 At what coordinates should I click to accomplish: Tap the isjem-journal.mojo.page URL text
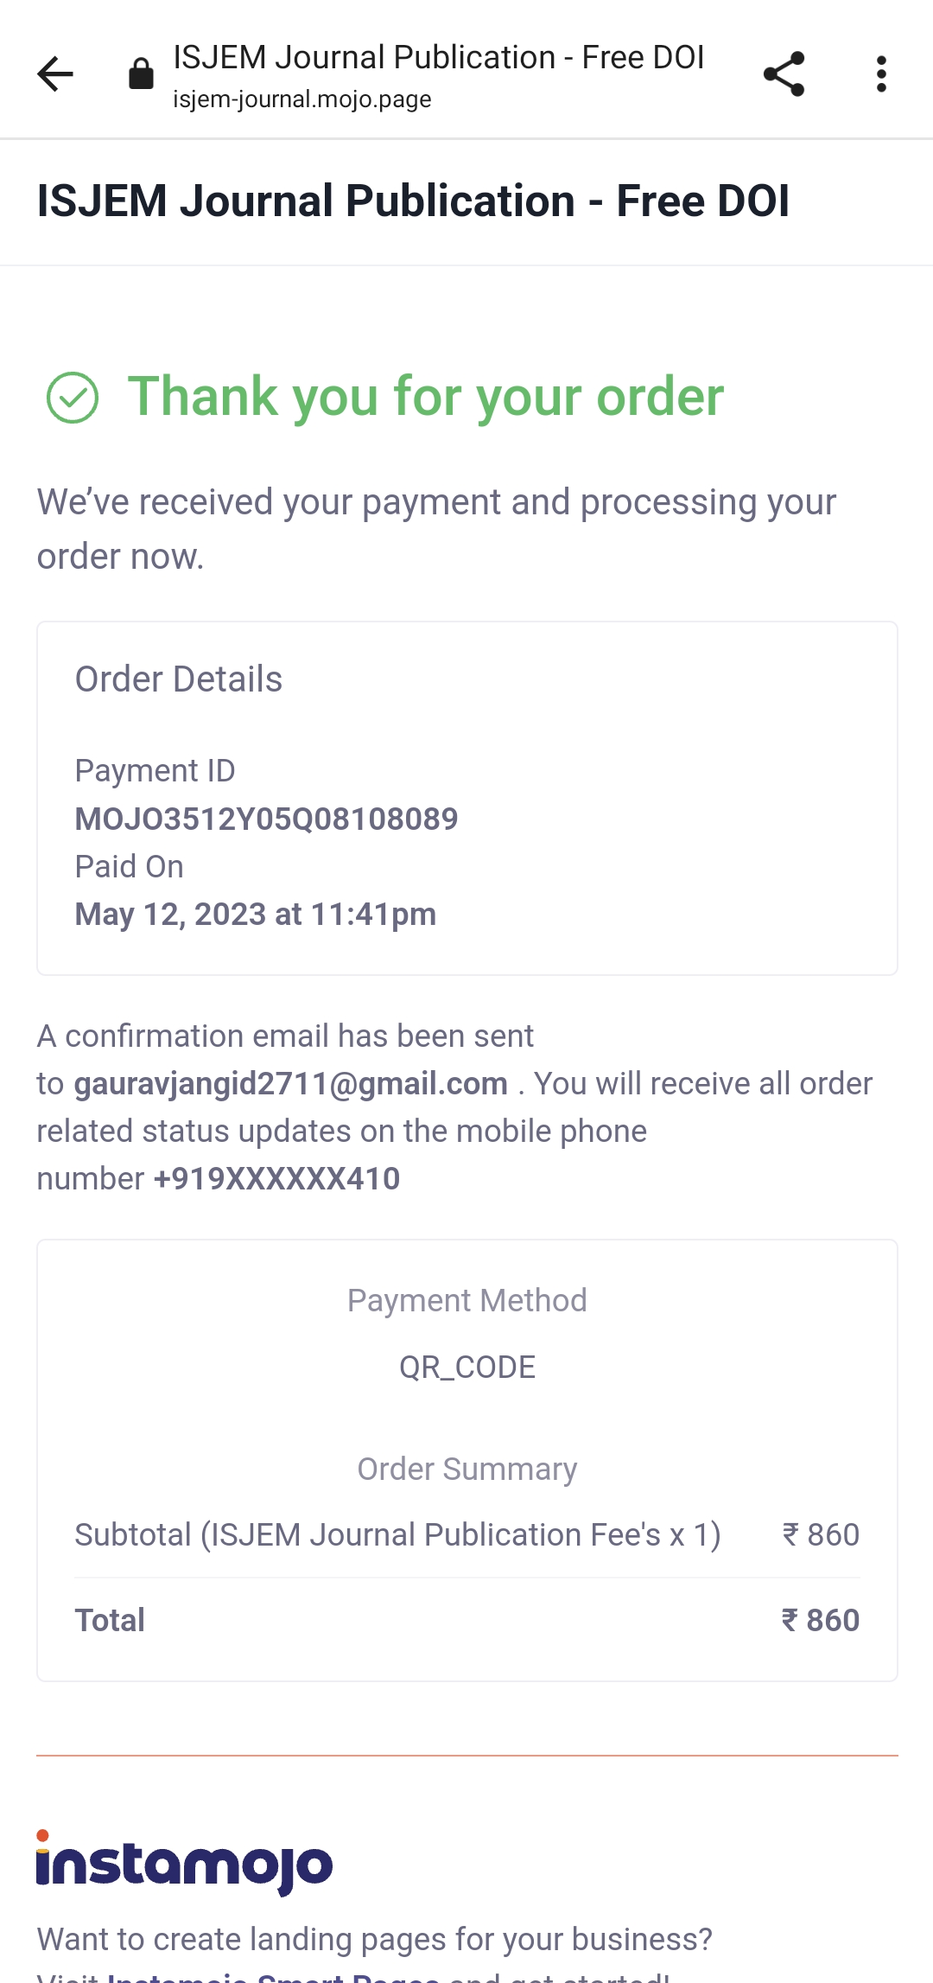click(301, 99)
